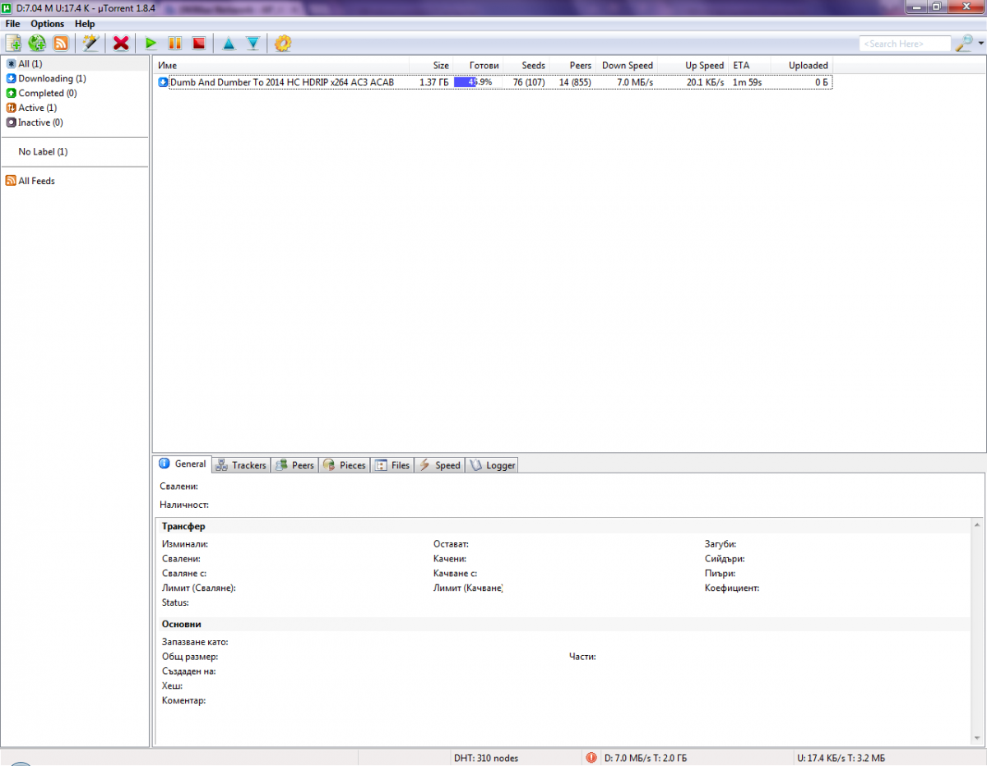Open Preferences via the gear icon
This screenshot has width=987, height=766.
tap(283, 44)
